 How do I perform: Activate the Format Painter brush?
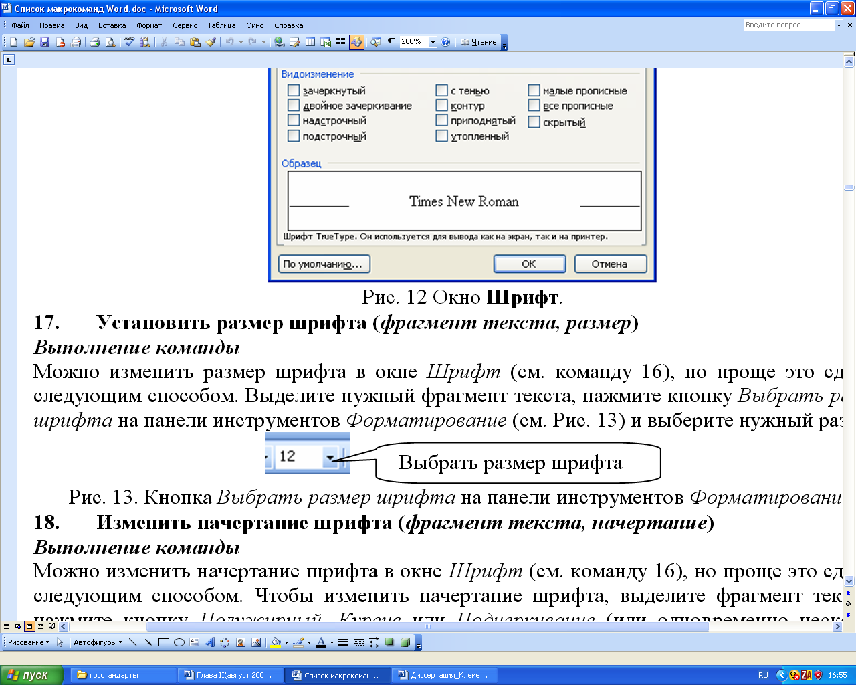coord(211,42)
